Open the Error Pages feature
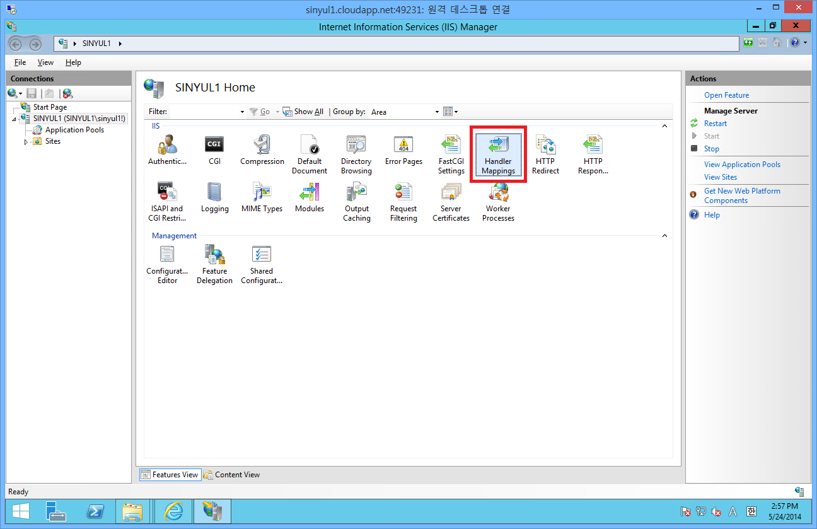 (403, 150)
